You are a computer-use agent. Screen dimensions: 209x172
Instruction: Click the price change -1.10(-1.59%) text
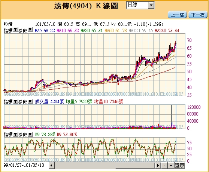click(149, 24)
